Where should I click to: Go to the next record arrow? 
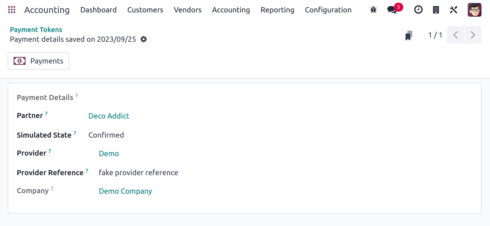pos(473,35)
